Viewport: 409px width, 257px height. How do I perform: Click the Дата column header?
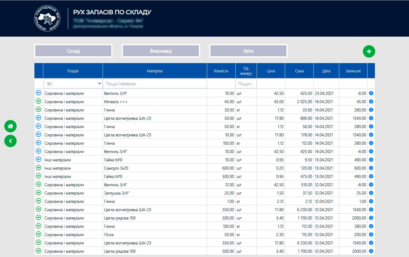tap(326, 71)
